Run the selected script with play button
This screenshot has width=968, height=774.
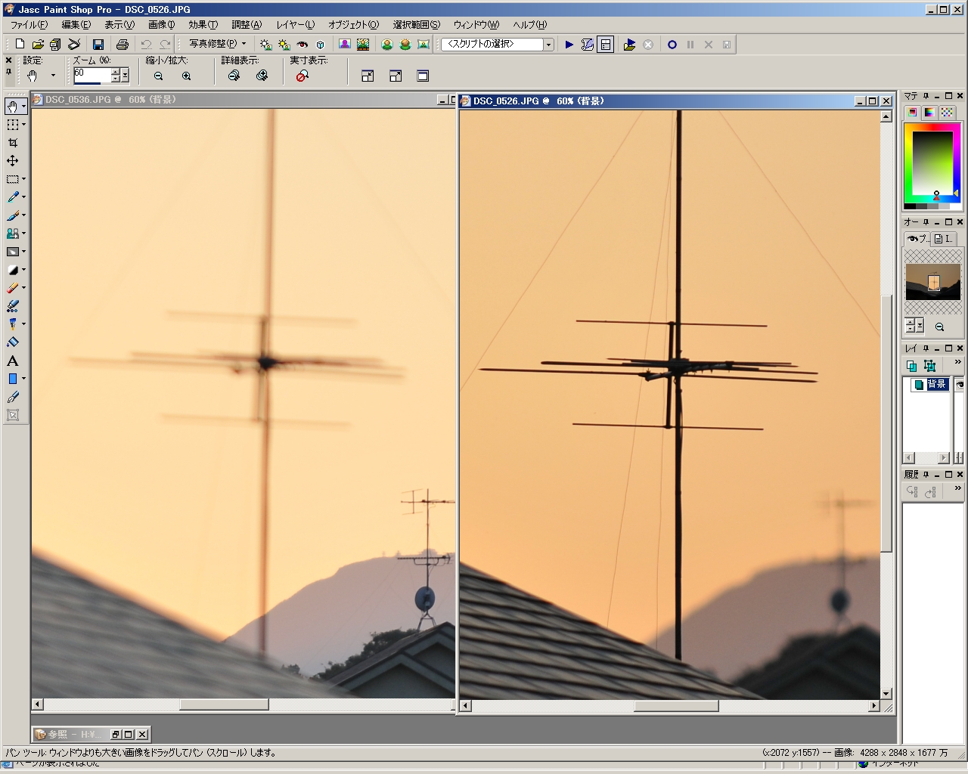569,45
